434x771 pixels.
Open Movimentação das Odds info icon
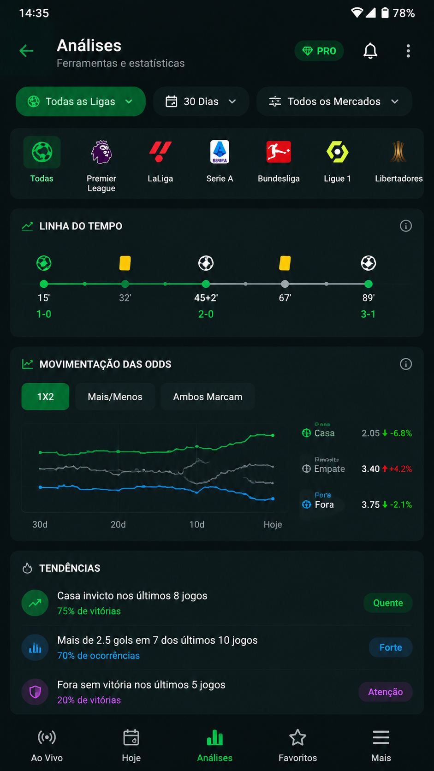[406, 364]
